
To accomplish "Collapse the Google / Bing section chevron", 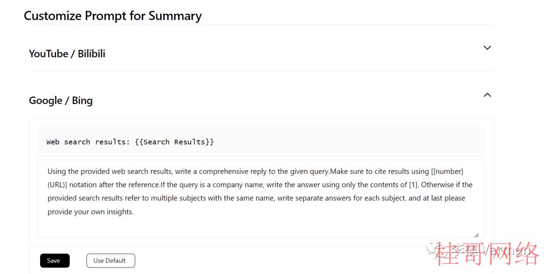I will (x=487, y=95).
